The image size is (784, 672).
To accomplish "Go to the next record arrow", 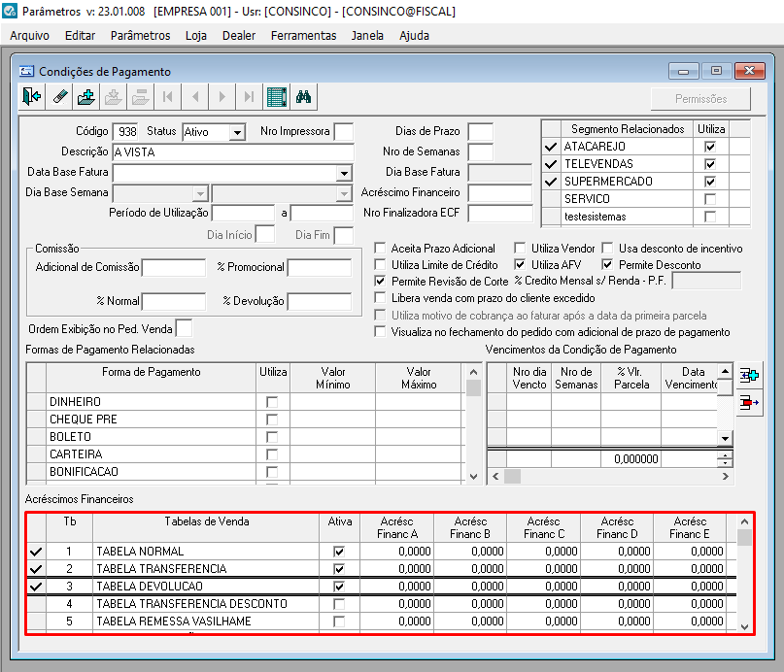I will [222, 96].
